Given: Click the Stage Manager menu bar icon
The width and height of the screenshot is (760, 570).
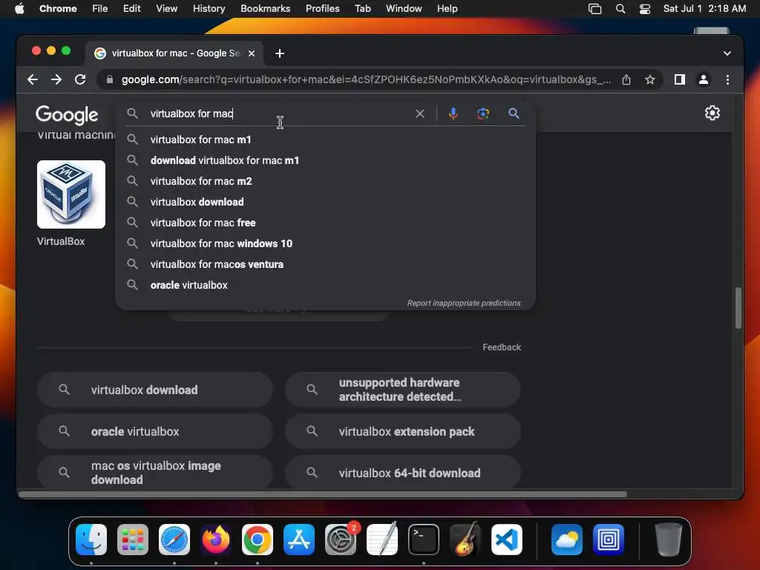Looking at the screenshot, I should tap(594, 9).
